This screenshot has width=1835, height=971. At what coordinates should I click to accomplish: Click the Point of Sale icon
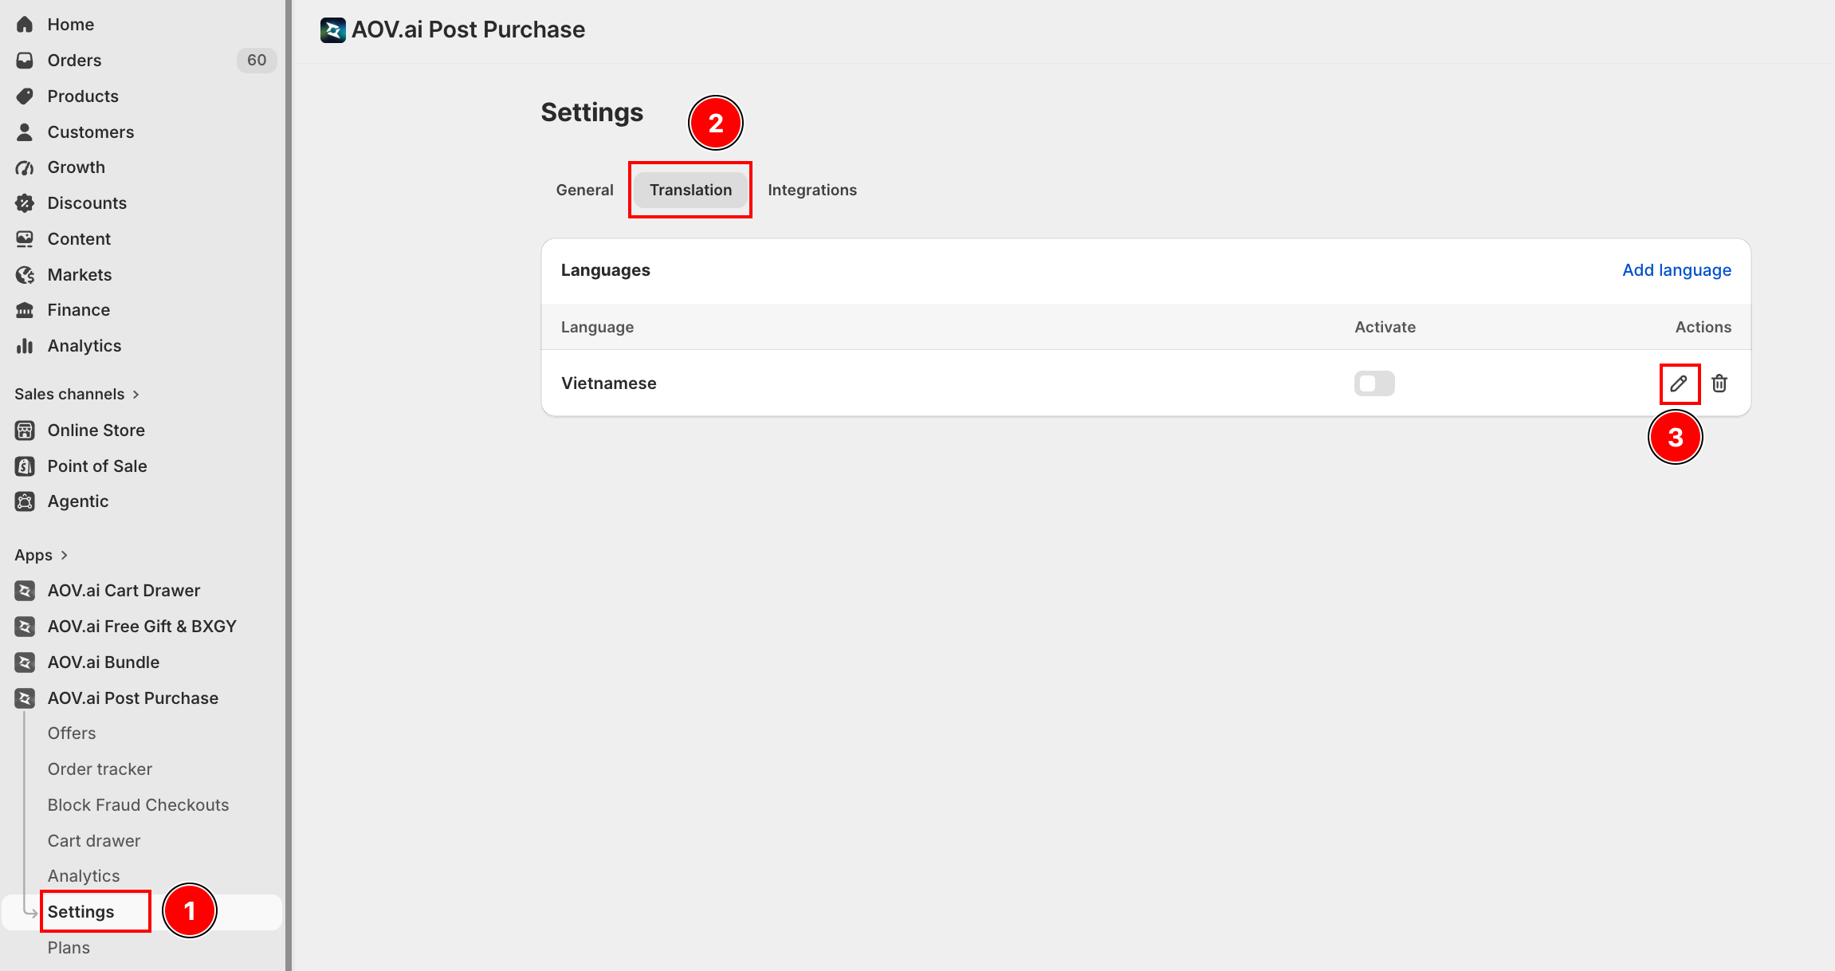click(25, 466)
